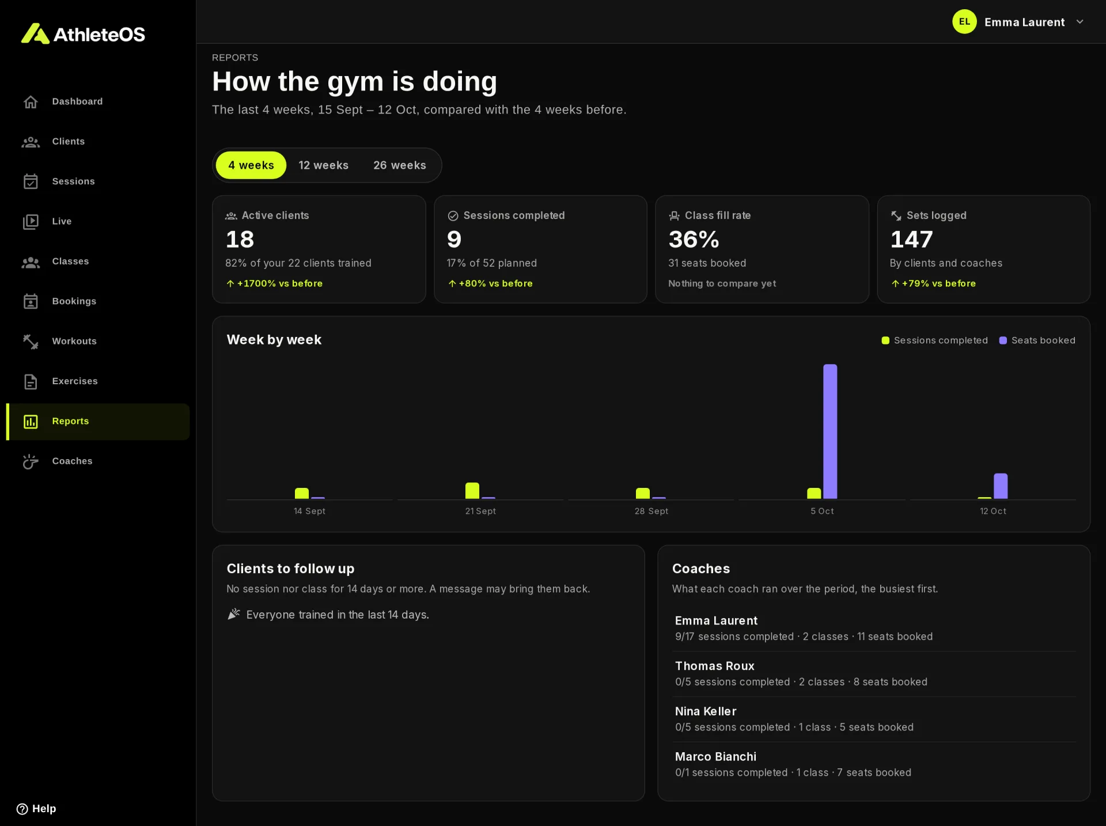
Task: Open the Dashboard home icon
Action: click(31, 102)
